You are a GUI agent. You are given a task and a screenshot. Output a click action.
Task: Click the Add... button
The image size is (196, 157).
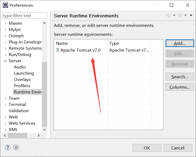point(180,43)
